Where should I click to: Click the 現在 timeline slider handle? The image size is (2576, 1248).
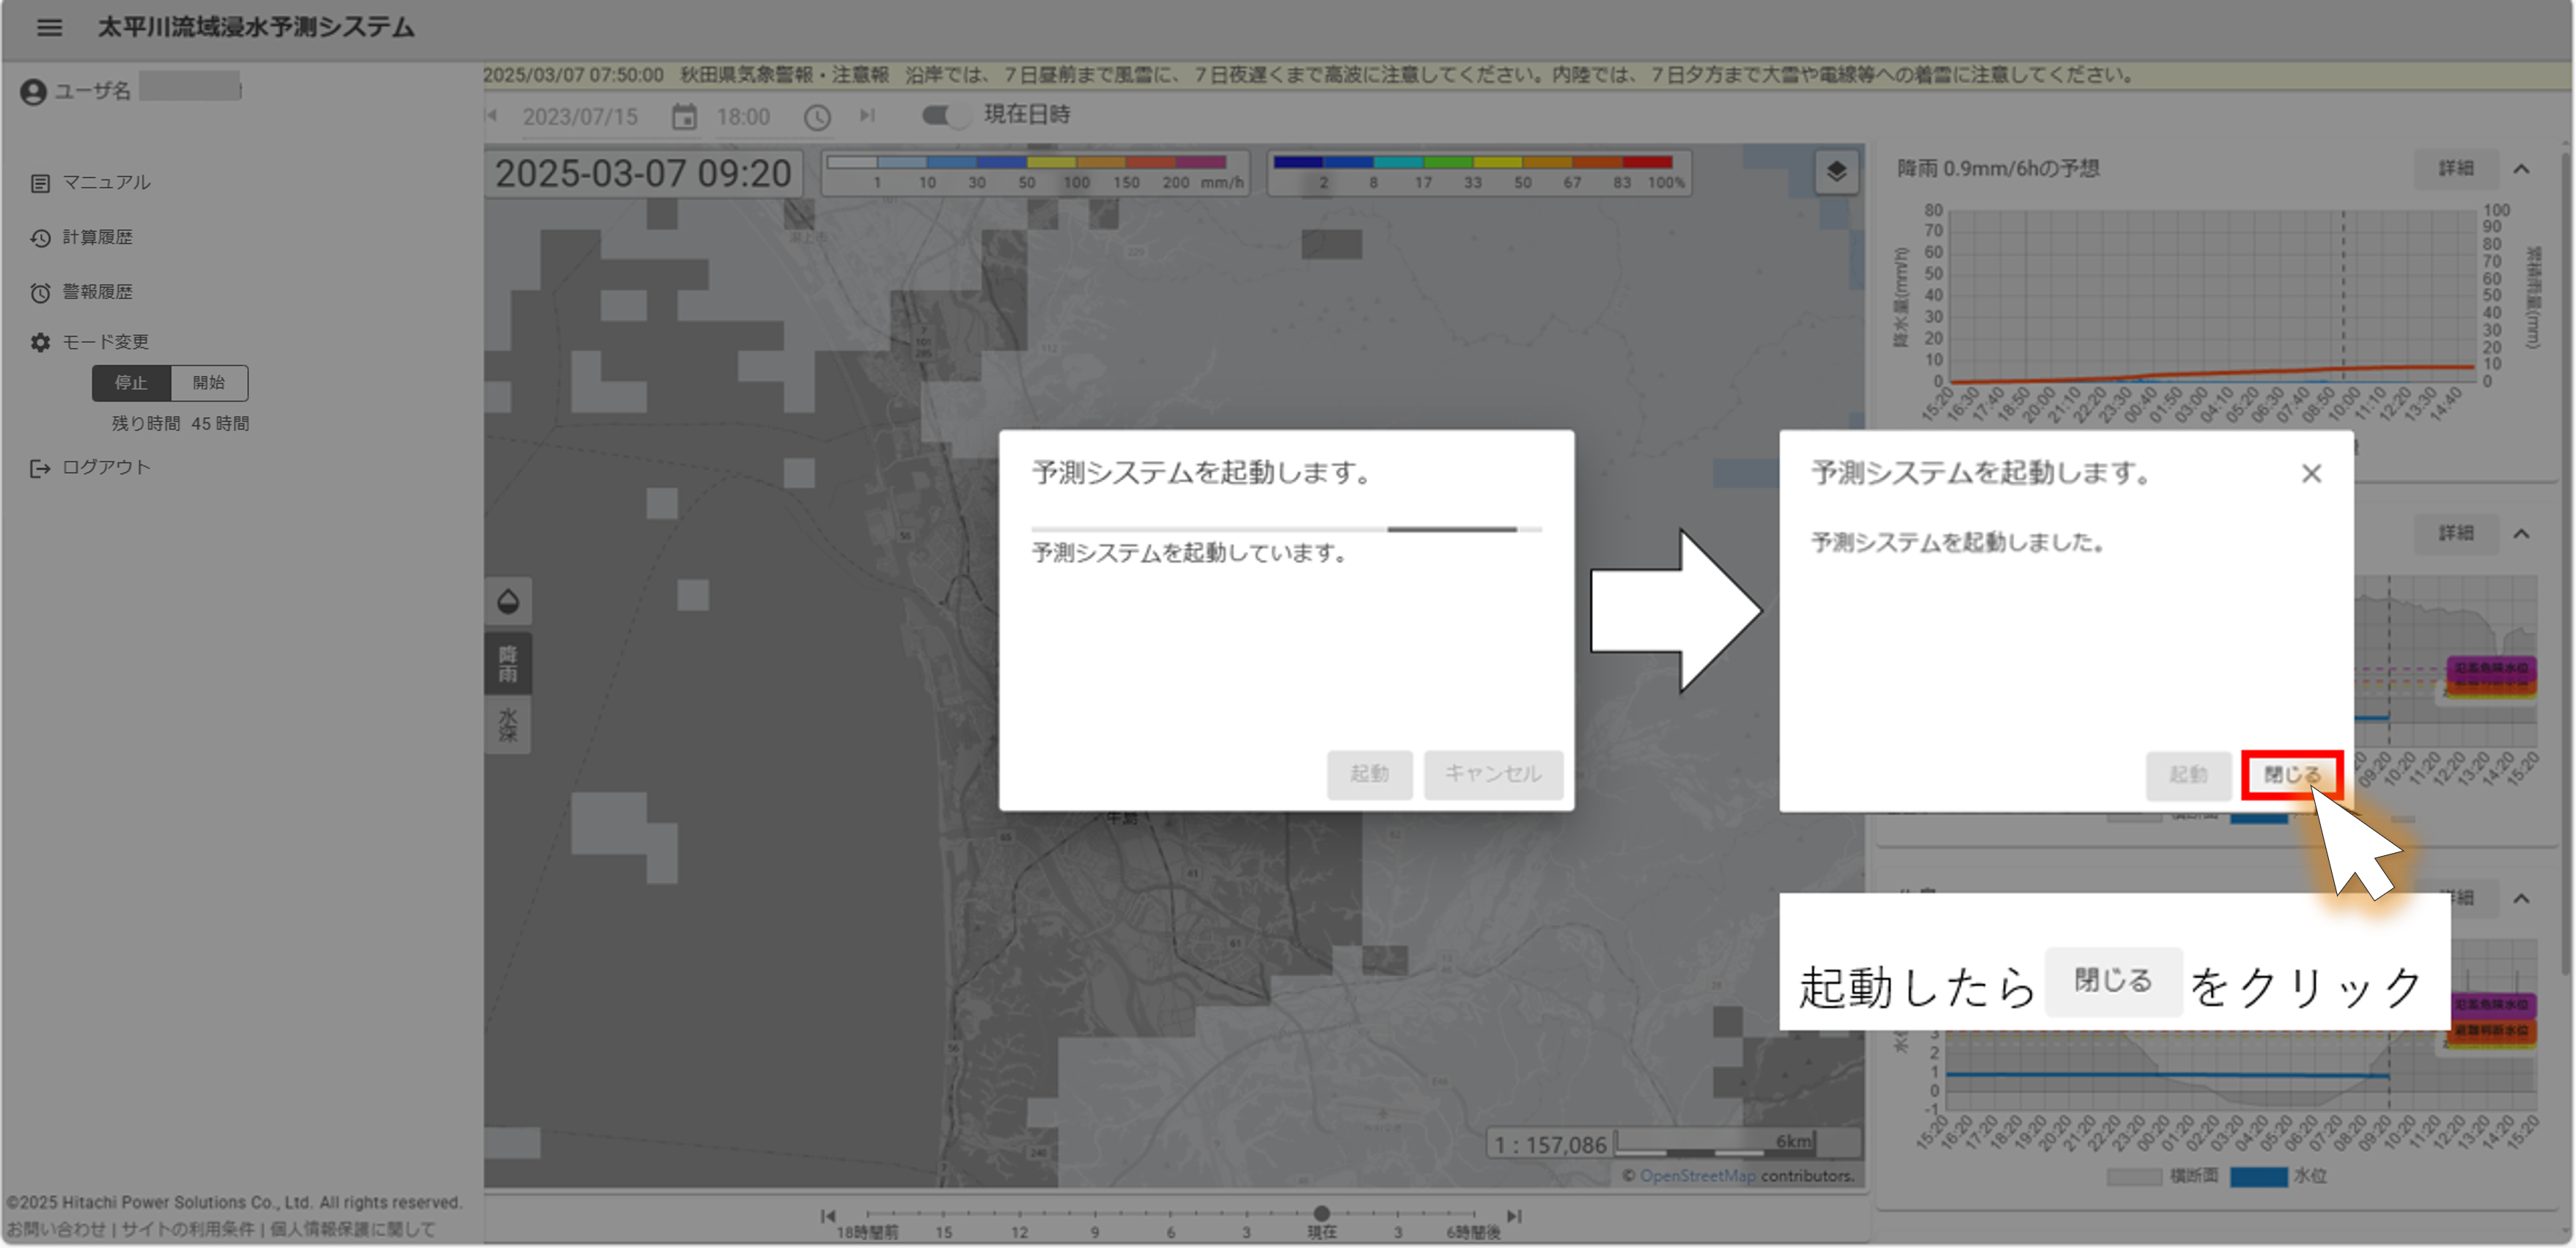tap(1321, 1214)
